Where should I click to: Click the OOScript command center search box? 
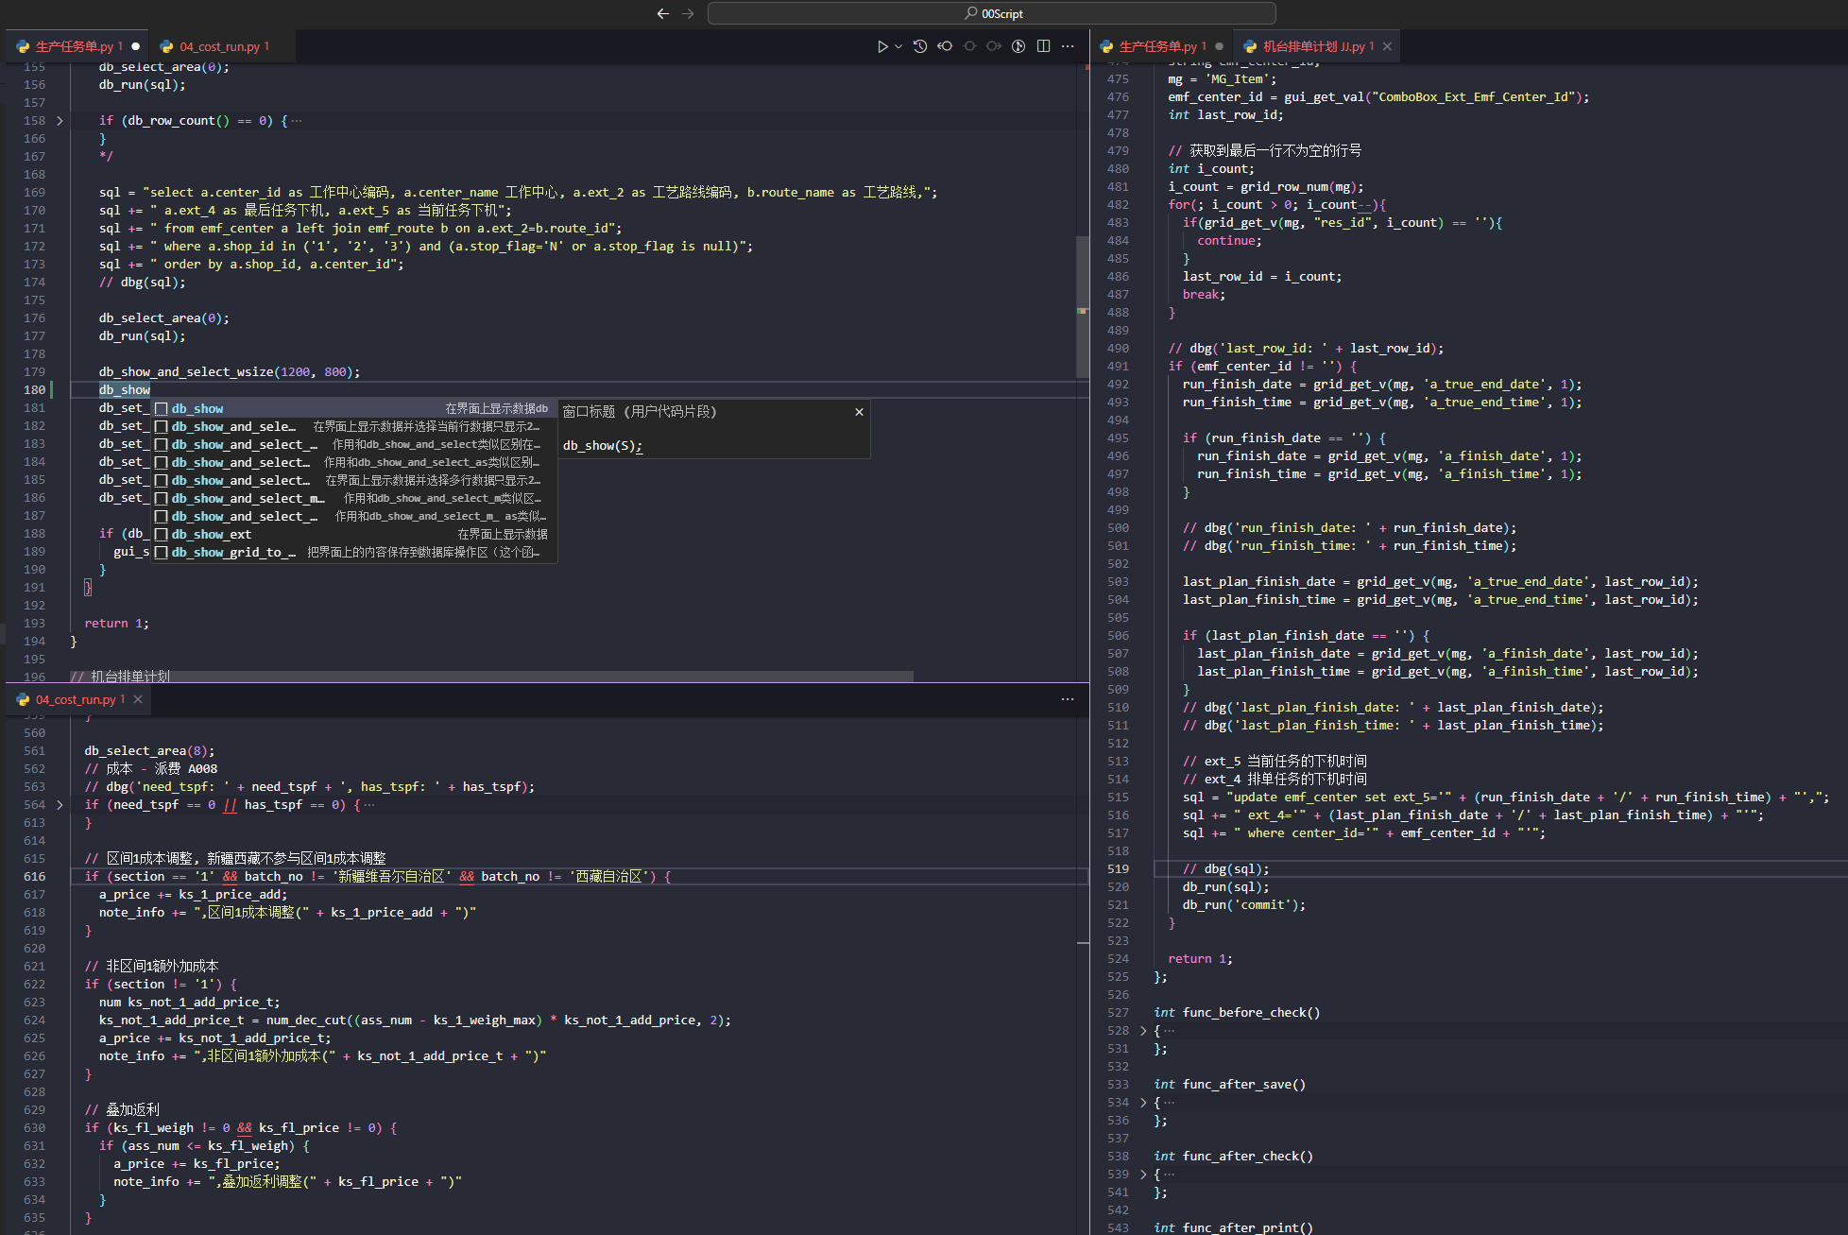[991, 13]
